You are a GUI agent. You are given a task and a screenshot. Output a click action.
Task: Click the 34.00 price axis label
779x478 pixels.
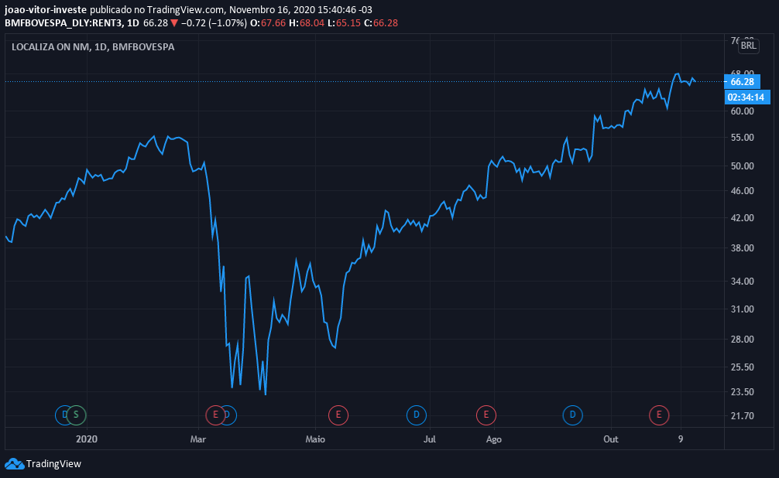click(x=743, y=281)
